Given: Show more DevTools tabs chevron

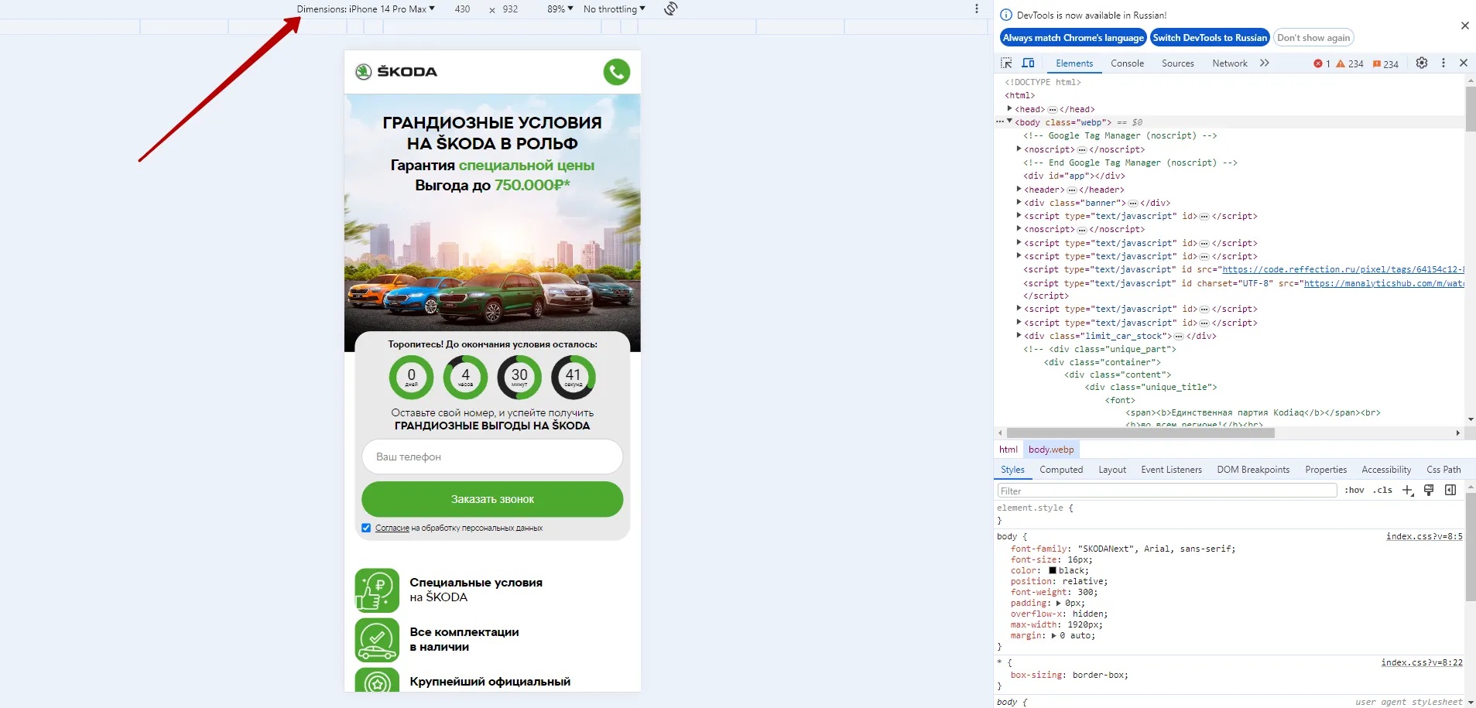Looking at the screenshot, I should (x=1265, y=63).
